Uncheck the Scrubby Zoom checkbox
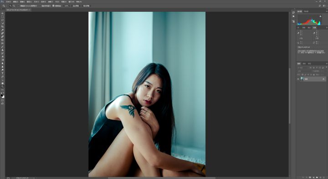The image size is (328, 179). point(53,6)
